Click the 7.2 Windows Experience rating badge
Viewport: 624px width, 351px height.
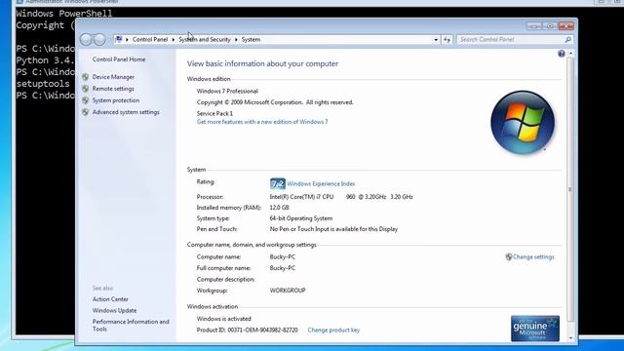277,183
